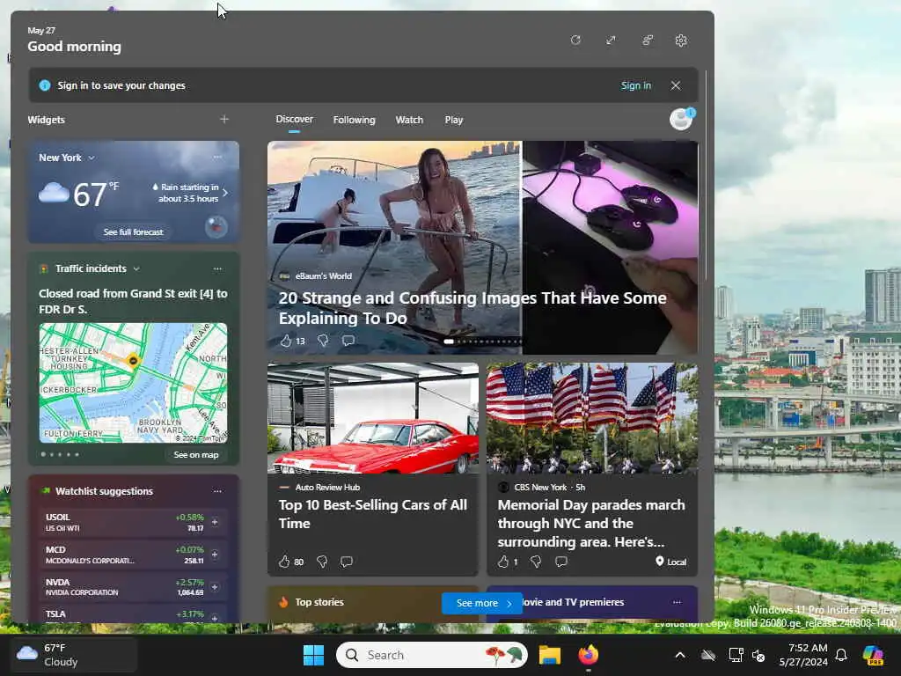The image size is (901, 676).
Task: Show hidden system tray icons
Action: point(680,655)
